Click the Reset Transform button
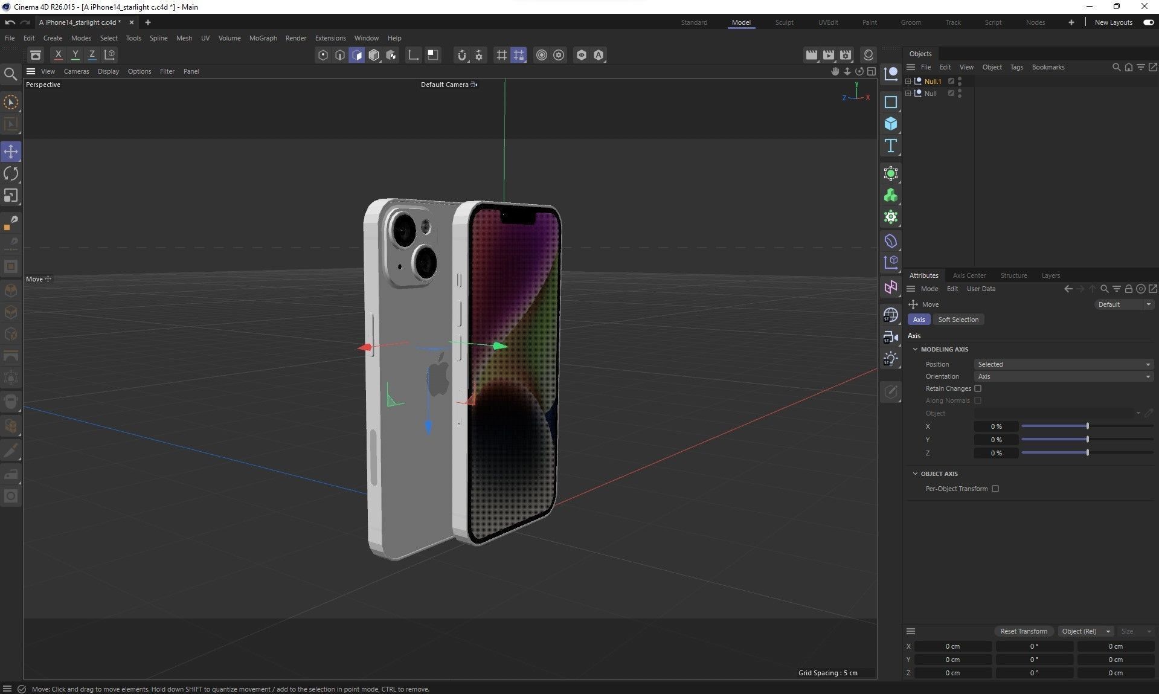Viewport: 1159px width, 694px height. pyautogui.click(x=1024, y=631)
